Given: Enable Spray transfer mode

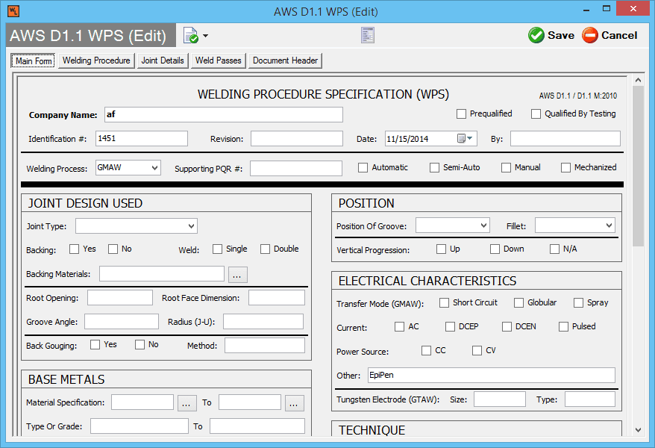Looking at the screenshot, I should coord(578,302).
